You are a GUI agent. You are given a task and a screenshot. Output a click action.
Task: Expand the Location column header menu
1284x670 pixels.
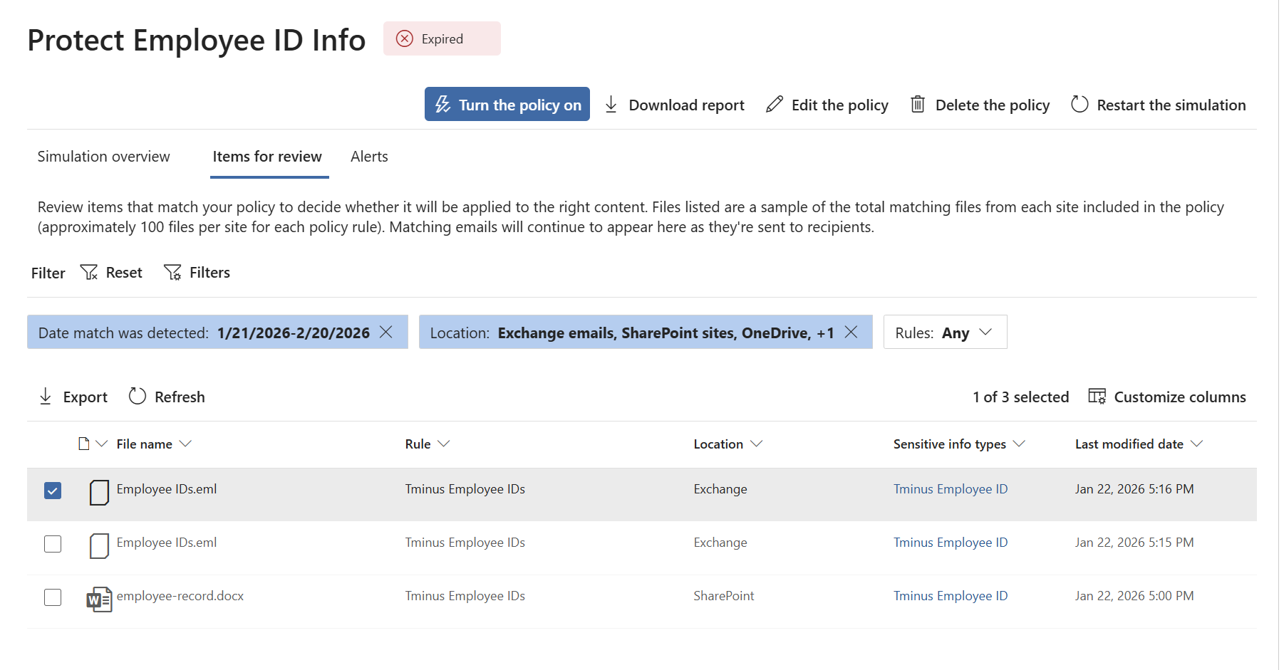click(756, 444)
